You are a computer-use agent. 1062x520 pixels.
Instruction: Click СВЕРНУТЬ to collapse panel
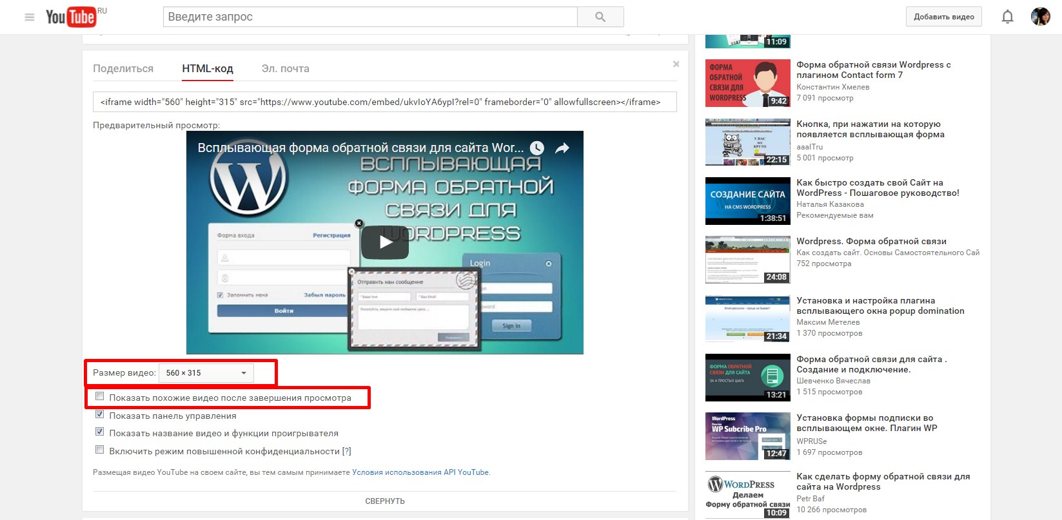coord(385,501)
